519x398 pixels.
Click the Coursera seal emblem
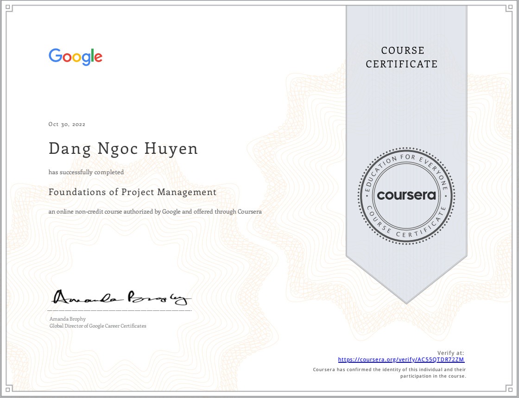tap(406, 196)
